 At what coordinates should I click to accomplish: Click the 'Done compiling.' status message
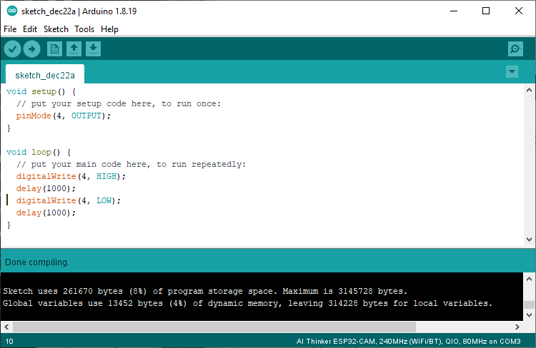(x=37, y=262)
